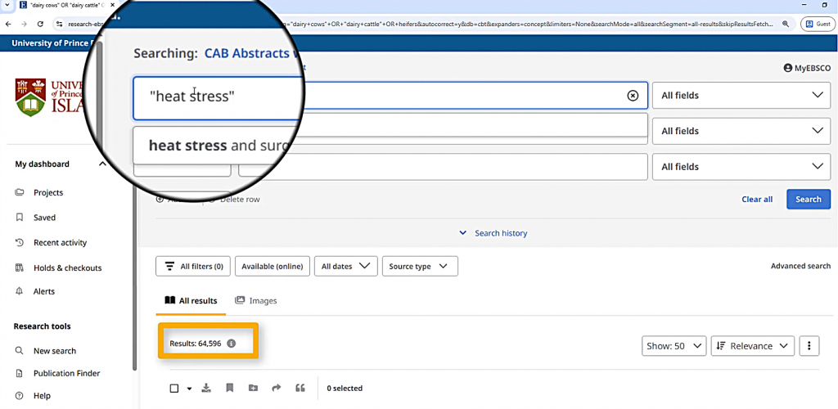Clear the "heat stress" search box with the X icon
The height and width of the screenshot is (409, 838).
[x=633, y=96]
